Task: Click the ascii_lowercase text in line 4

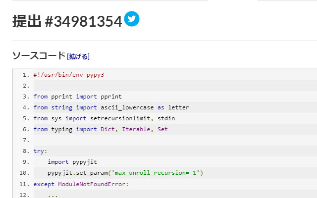Action: pyautogui.click(x=128, y=107)
